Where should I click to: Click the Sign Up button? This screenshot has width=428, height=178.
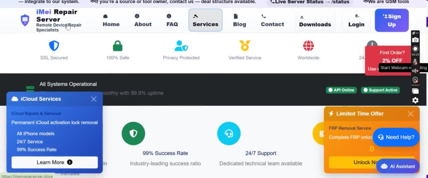[x=392, y=20]
